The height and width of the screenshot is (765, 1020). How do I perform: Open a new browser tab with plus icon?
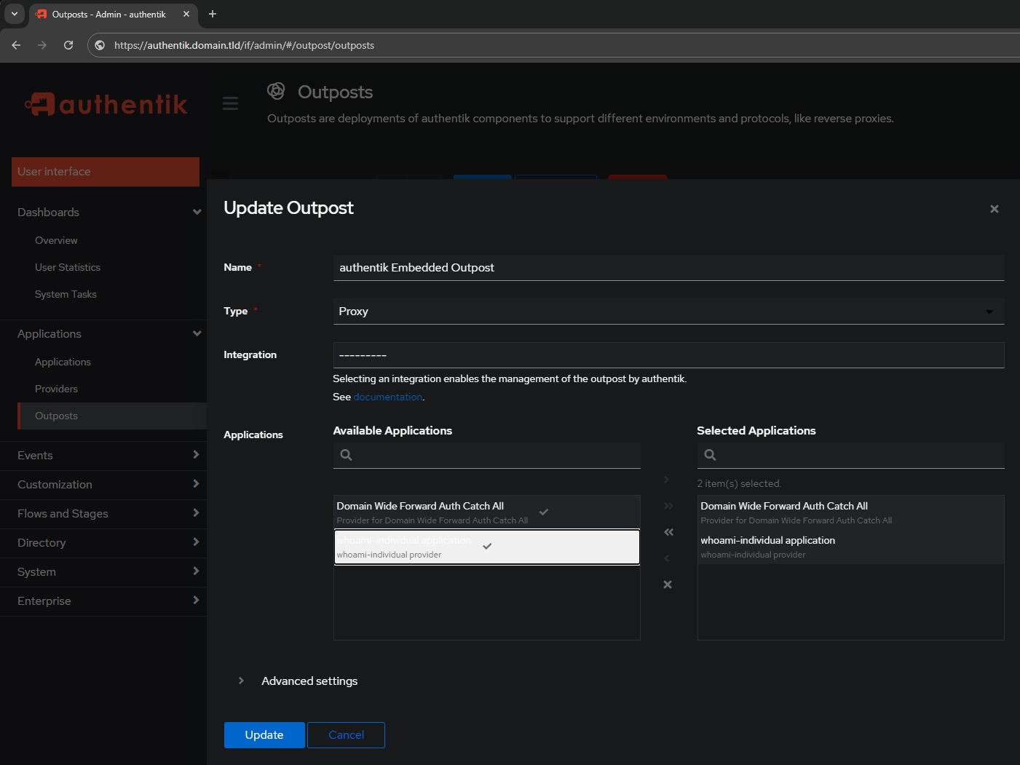(x=213, y=14)
